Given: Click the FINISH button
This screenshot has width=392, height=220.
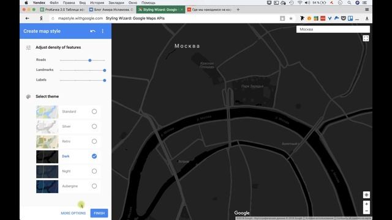Looking at the screenshot, I should (x=99, y=213).
